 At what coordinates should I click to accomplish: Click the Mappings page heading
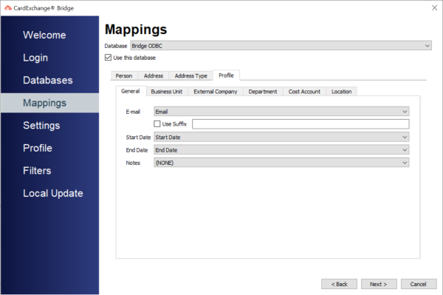[x=136, y=30]
